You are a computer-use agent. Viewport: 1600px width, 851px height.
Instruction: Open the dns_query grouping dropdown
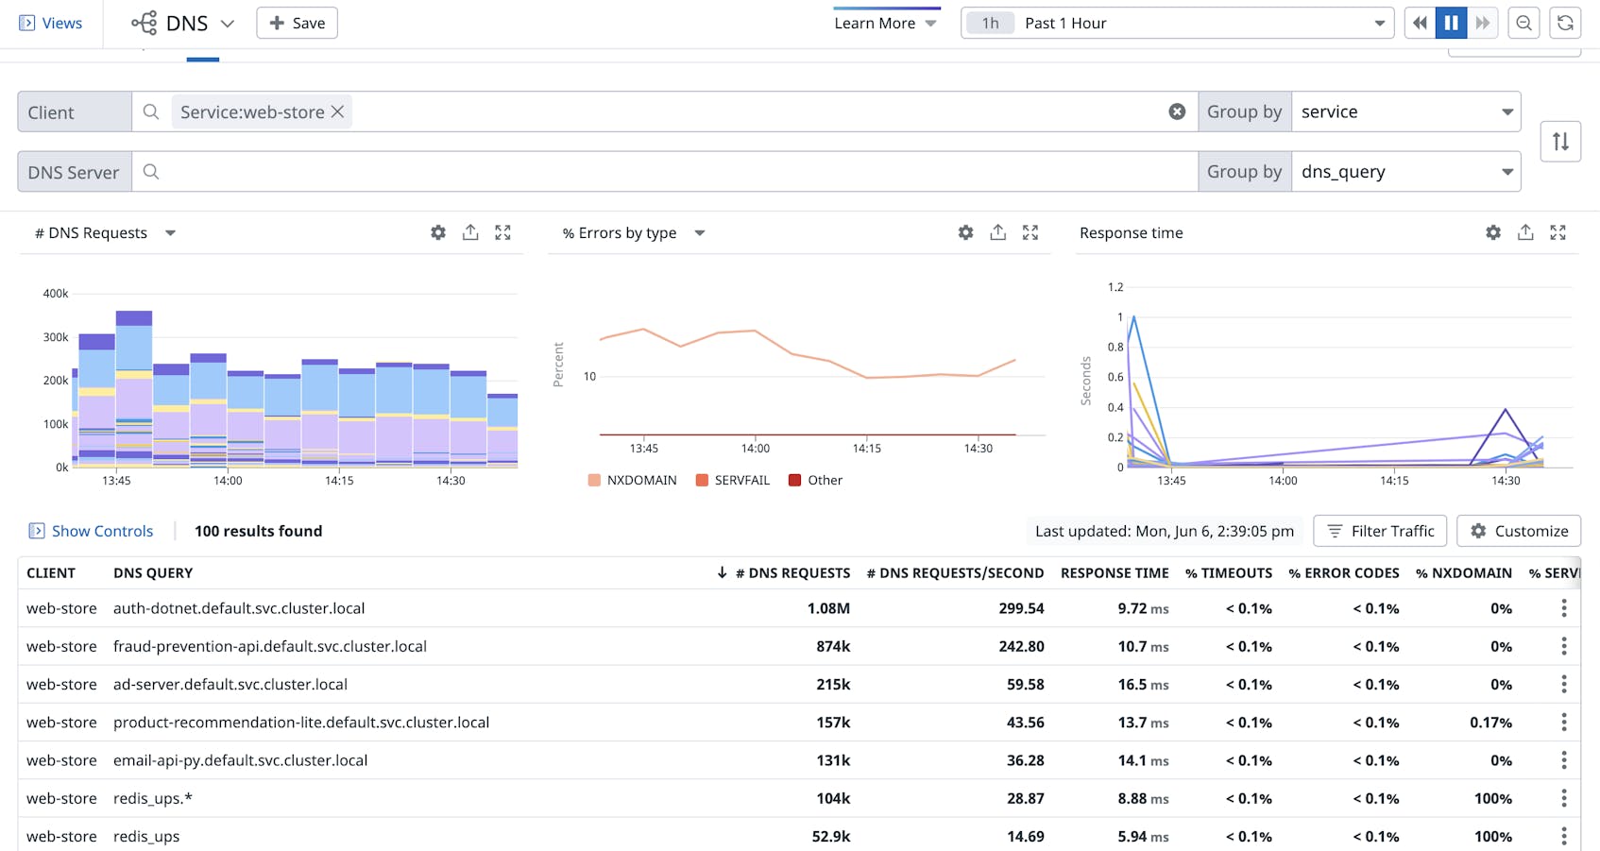[x=1406, y=171]
